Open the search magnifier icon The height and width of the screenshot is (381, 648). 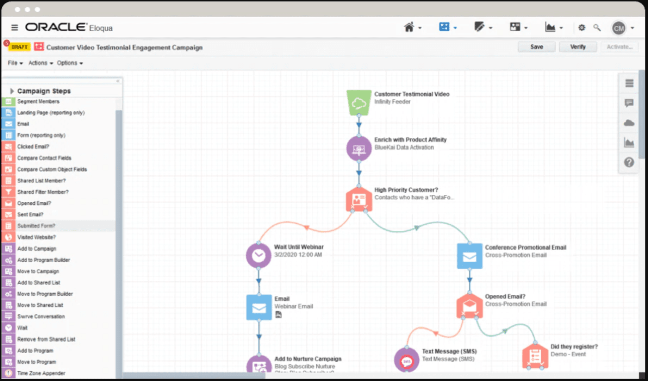[597, 27]
